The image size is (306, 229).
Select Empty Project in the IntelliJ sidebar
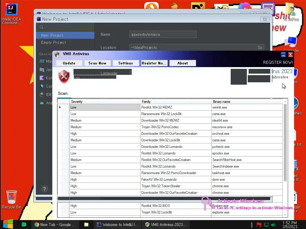[65, 42]
